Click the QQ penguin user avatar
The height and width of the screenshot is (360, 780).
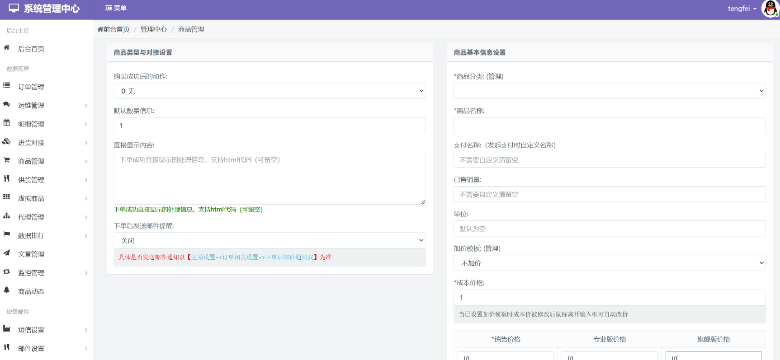click(x=770, y=9)
